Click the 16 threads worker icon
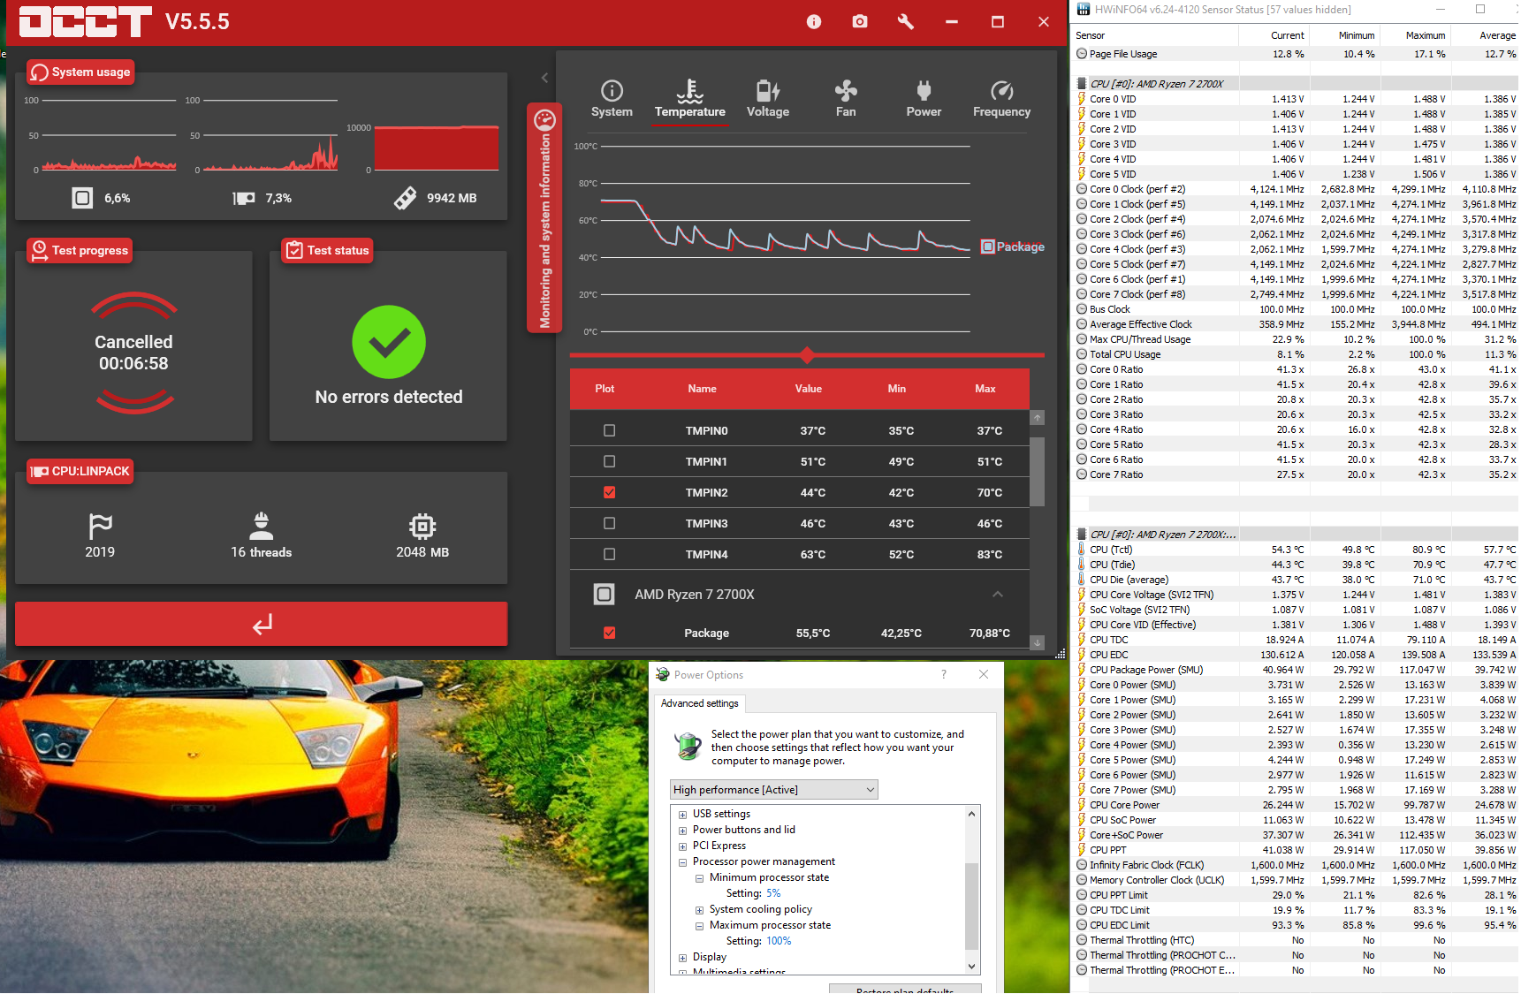This screenshot has width=1521, height=994. (x=261, y=526)
